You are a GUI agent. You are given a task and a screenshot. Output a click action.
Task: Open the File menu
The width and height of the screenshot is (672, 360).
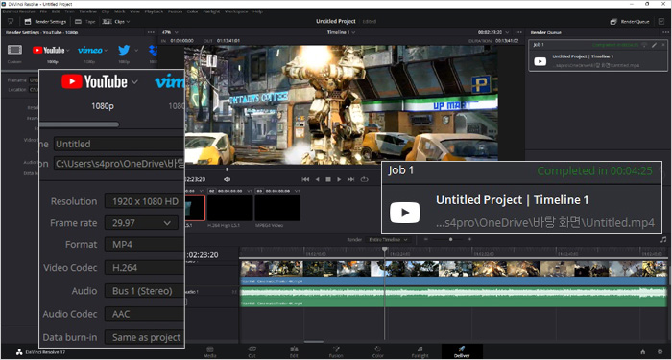43,11
